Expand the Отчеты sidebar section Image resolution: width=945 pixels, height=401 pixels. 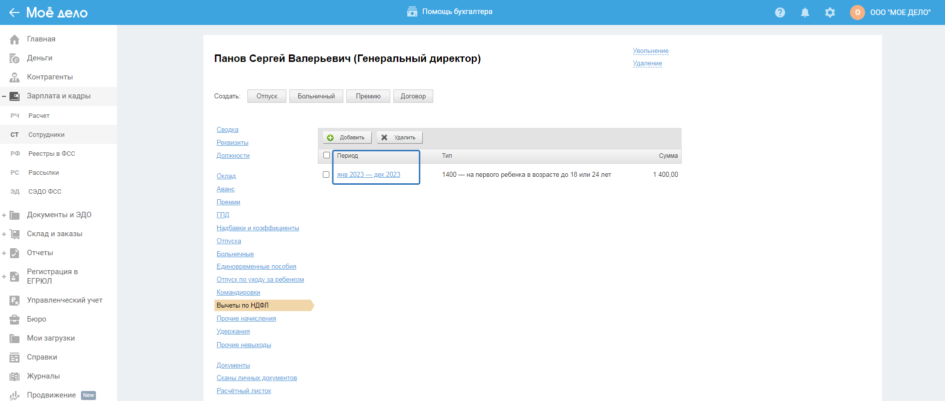pos(4,253)
